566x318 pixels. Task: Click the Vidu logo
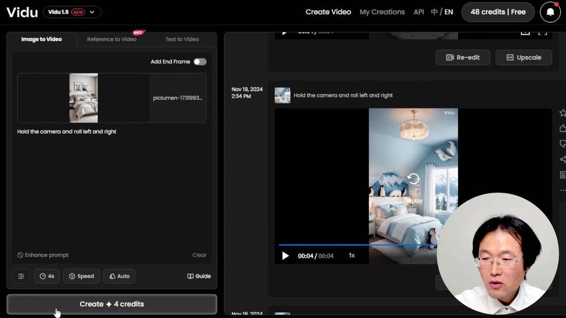[x=22, y=12]
